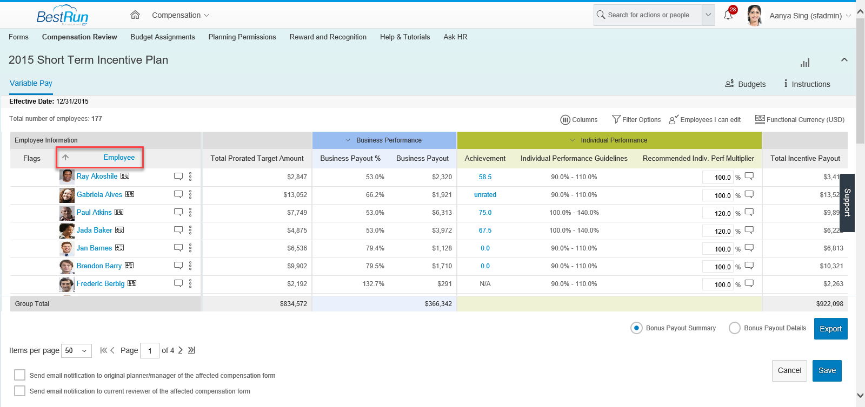This screenshot has width=865, height=407.
Task: Open Columns settings
Action: [x=578, y=119]
